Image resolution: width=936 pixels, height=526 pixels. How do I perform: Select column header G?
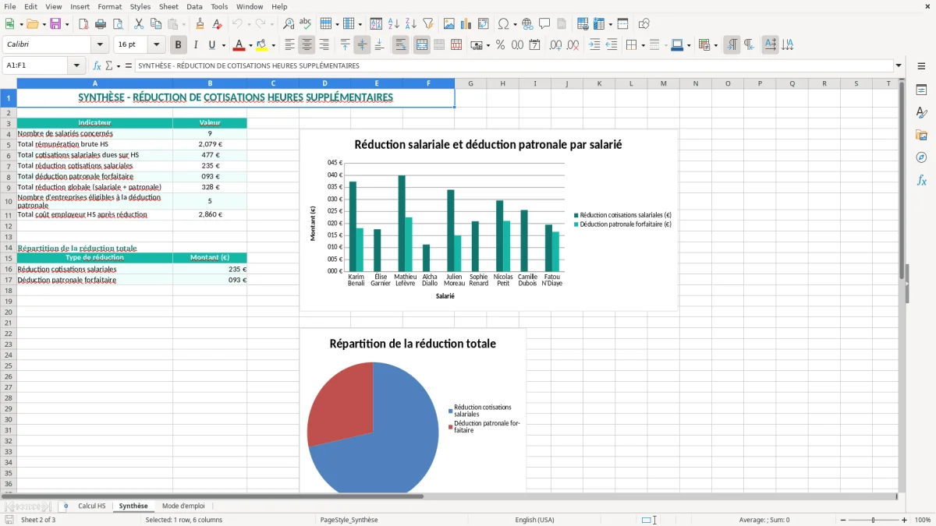pos(470,83)
